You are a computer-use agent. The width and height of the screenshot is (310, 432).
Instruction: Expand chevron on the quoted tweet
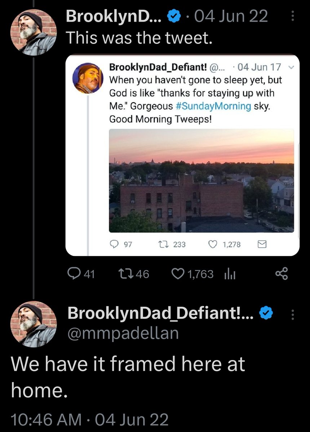tap(292, 68)
